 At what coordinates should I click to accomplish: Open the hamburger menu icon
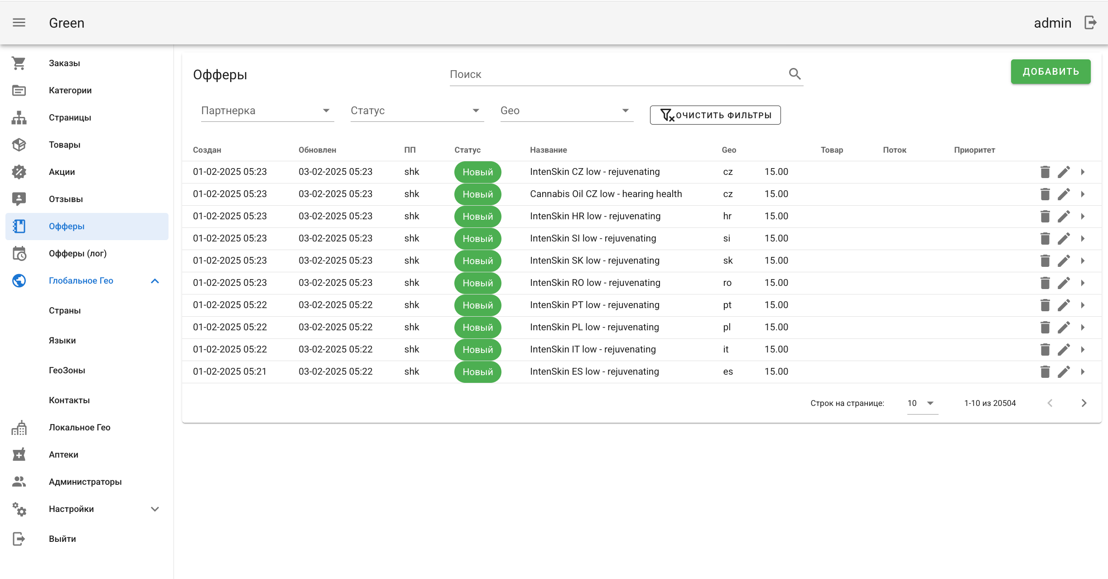point(19,23)
